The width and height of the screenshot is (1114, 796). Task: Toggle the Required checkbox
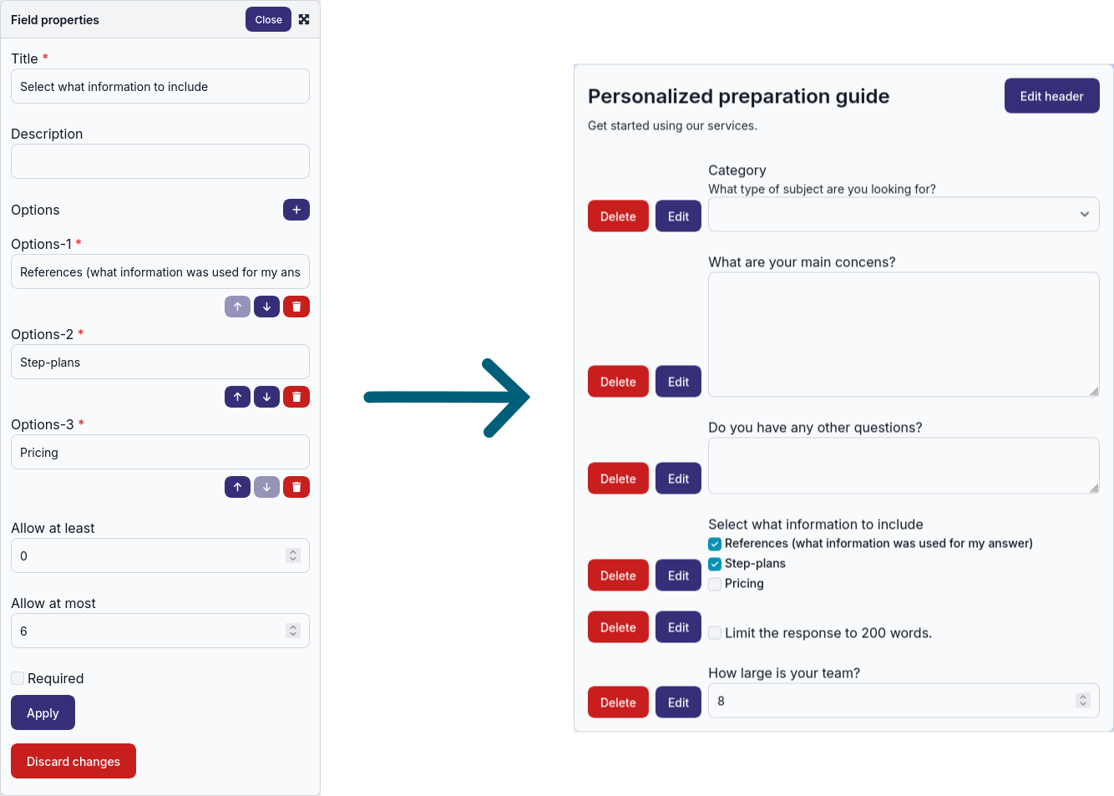tap(18, 678)
